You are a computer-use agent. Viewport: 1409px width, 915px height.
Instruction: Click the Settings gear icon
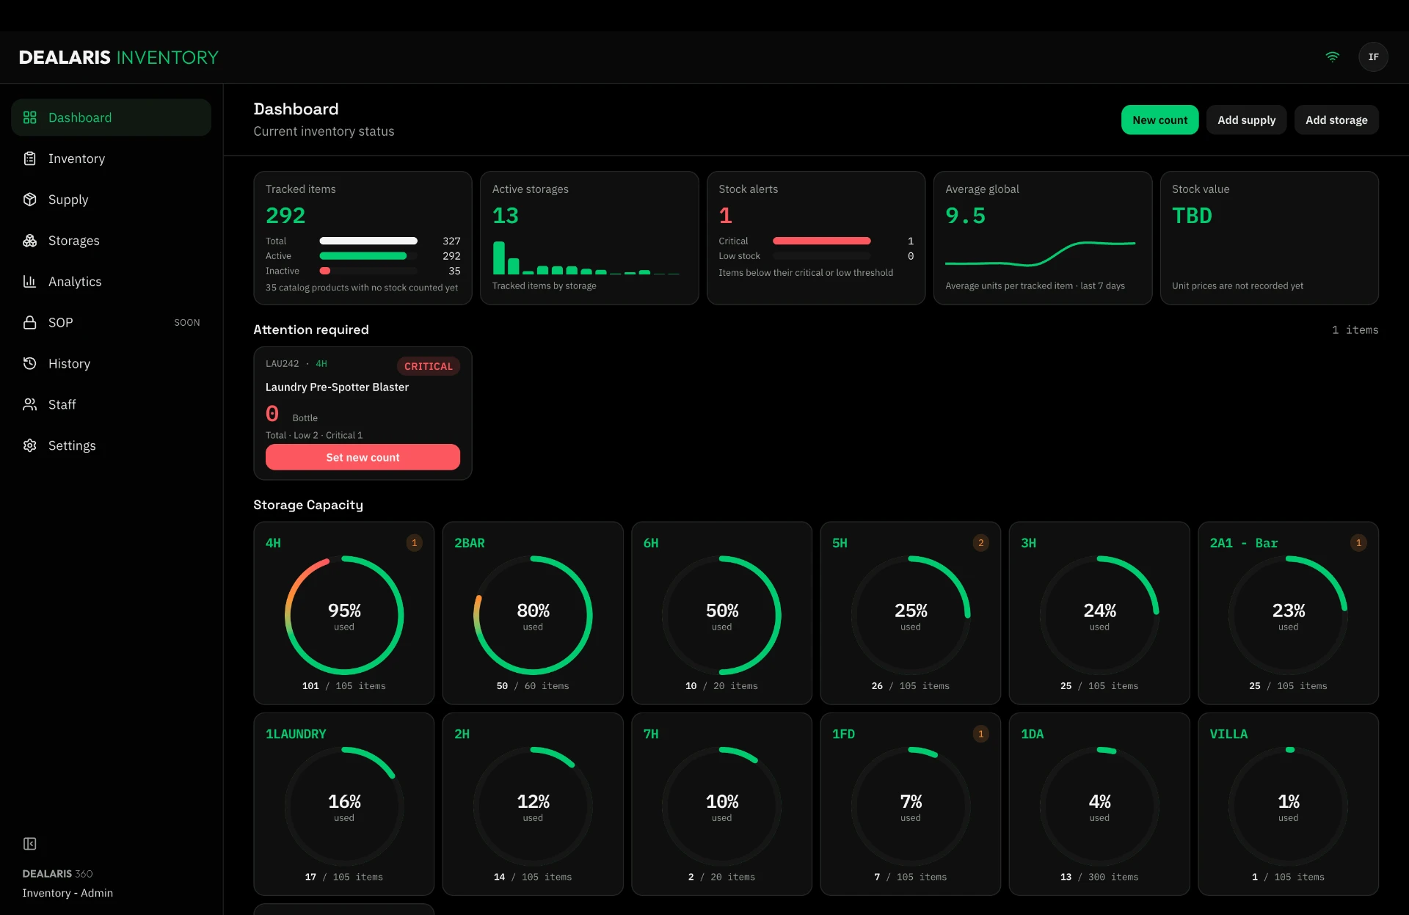[x=30, y=445]
